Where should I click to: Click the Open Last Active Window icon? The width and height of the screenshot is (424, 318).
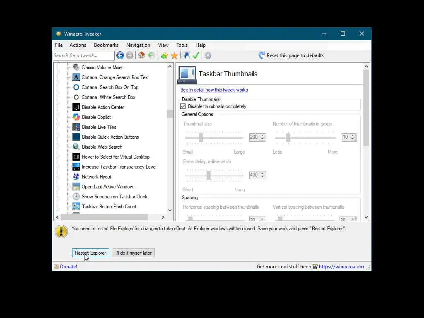coord(76,187)
